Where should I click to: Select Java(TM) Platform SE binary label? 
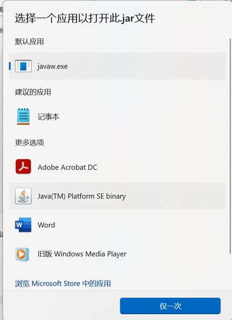click(82, 197)
